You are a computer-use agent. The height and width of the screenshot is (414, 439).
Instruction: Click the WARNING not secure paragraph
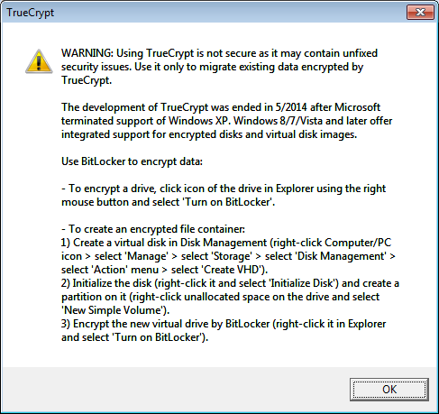219,67
